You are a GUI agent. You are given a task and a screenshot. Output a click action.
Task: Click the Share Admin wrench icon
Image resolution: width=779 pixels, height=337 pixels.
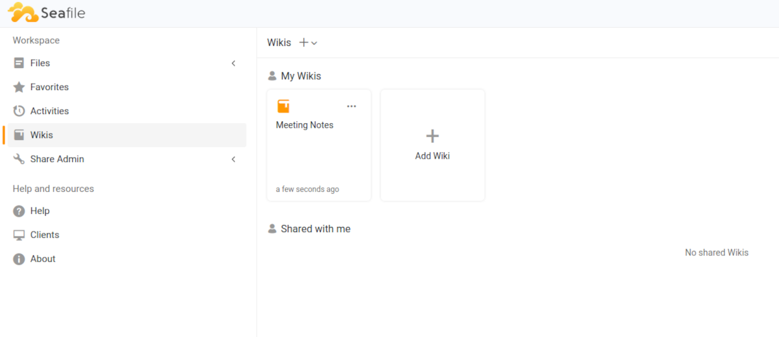coord(19,159)
